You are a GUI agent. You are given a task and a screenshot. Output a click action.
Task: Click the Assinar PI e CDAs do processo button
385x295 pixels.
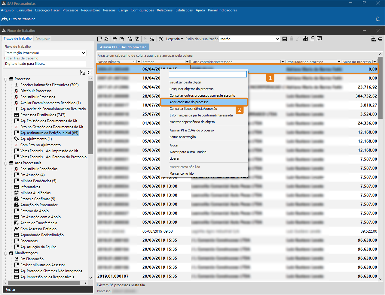pos(123,47)
